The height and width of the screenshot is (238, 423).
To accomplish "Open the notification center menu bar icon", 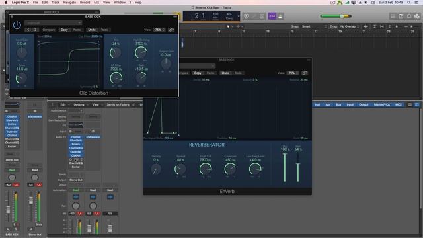I will coord(416,3).
